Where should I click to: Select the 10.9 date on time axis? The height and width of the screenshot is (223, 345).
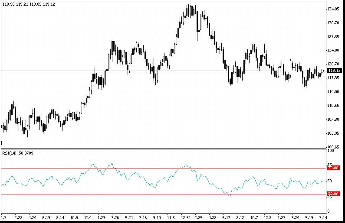(x=74, y=217)
